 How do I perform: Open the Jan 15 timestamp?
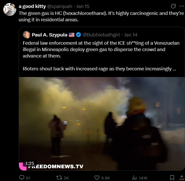tap(83, 6)
